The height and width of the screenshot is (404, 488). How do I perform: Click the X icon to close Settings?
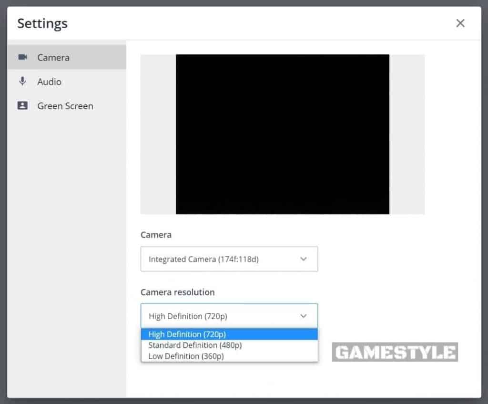tap(460, 22)
